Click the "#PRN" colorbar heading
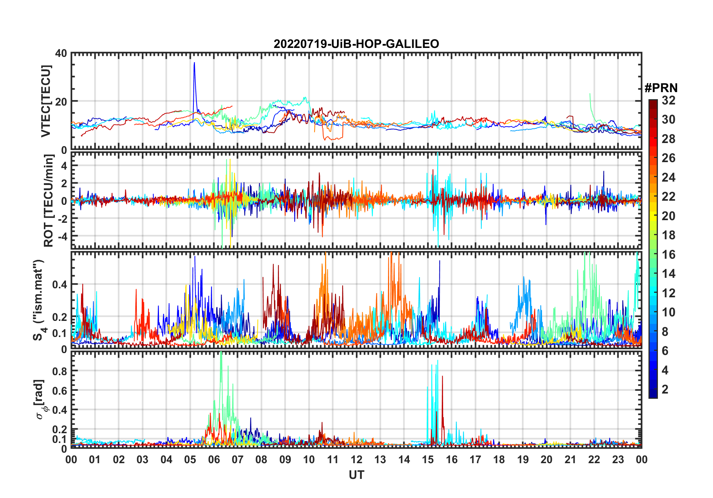The height and width of the screenshot is (498, 713). [x=661, y=88]
